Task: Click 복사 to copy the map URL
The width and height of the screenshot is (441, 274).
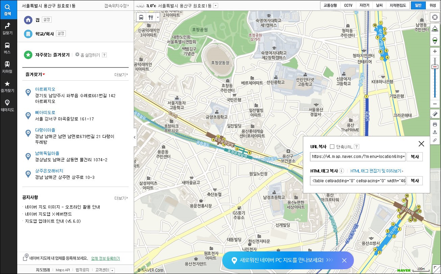Action: (x=414, y=157)
